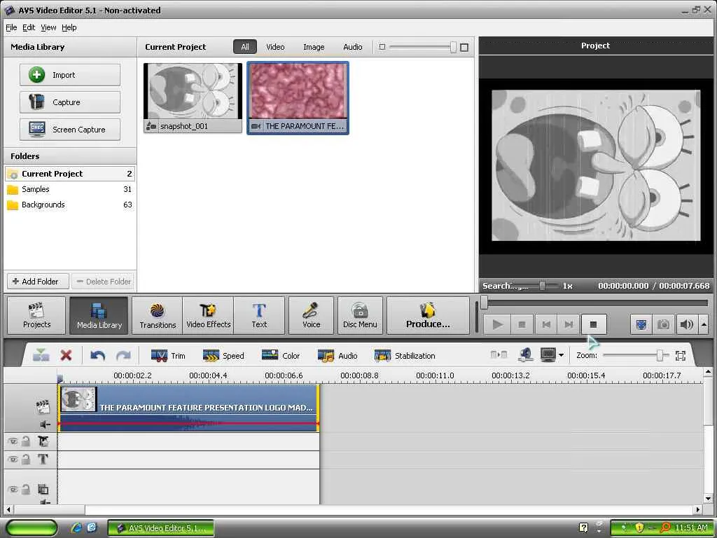This screenshot has width=717, height=538.
Task: Select the PARAMOUNT clip on timeline
Action: pyautogui.click(x=188, y=408)
